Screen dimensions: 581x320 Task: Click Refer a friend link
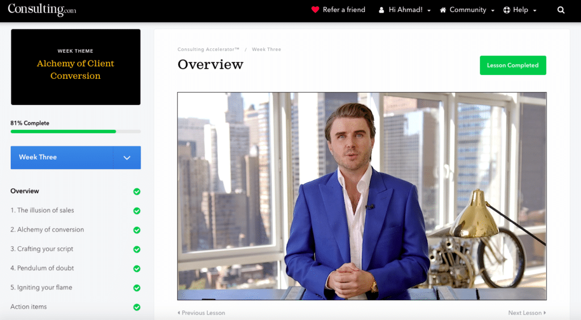344,10
